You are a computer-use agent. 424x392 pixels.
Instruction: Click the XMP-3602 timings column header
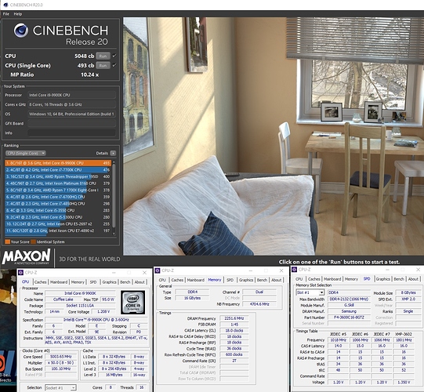[x=404, y=334]
